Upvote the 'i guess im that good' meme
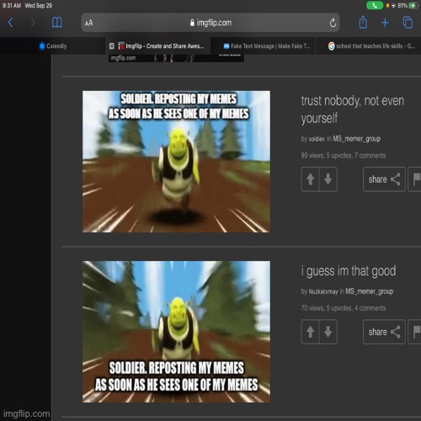 (x=310, y=332)
